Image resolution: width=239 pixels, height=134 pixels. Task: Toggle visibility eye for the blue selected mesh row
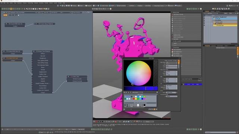pos(204,19)
